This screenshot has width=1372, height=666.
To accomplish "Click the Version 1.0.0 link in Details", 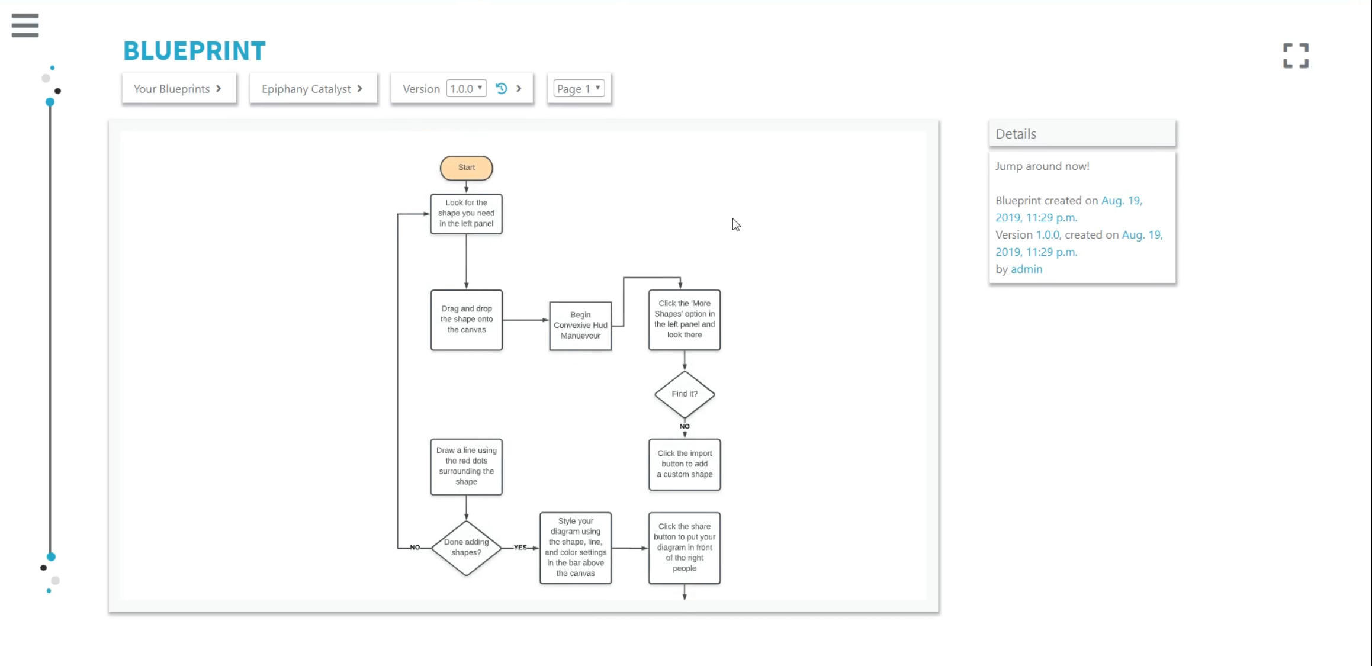I will pos(1048,234).
